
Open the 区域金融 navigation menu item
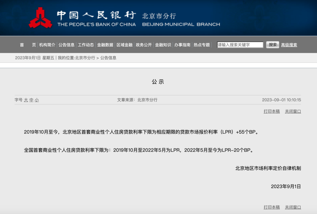point(124,45)
